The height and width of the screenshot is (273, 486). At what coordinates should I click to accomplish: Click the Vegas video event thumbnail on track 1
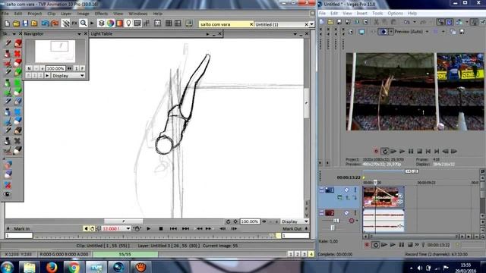[x=383, y=196]
